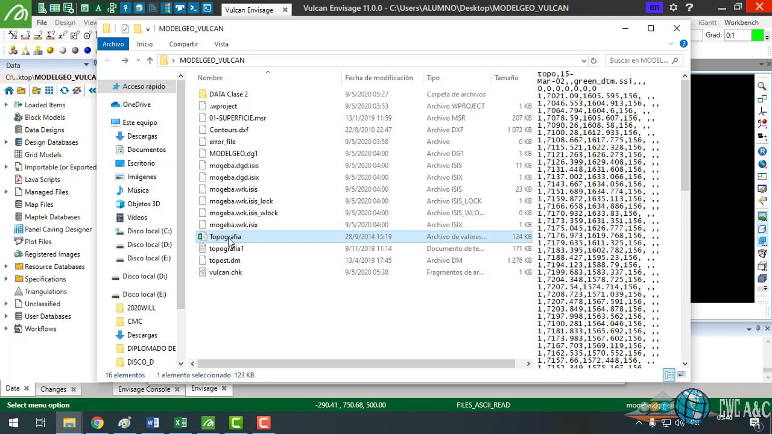Click the Vulcan home icon in Data panel
Viewport: 772px width, 434px height.
pyautogui.click(x=9, y=90)
